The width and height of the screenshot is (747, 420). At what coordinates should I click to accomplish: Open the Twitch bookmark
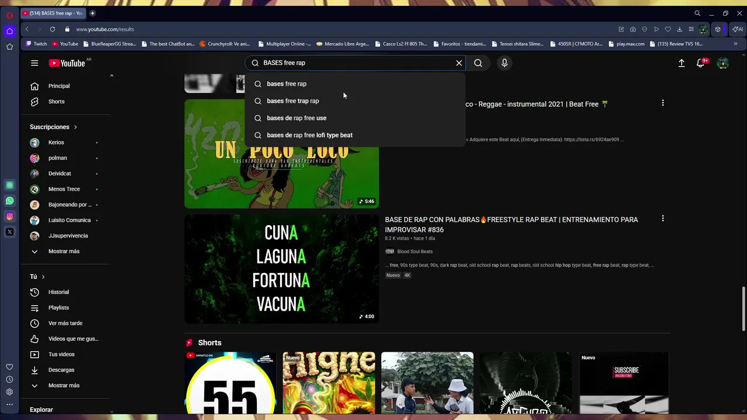pyautogui.click(x=36, y=44)
